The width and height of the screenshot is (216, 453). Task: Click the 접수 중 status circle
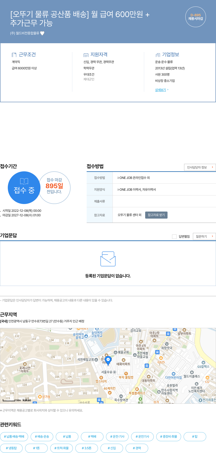click(x=24, y=188)
